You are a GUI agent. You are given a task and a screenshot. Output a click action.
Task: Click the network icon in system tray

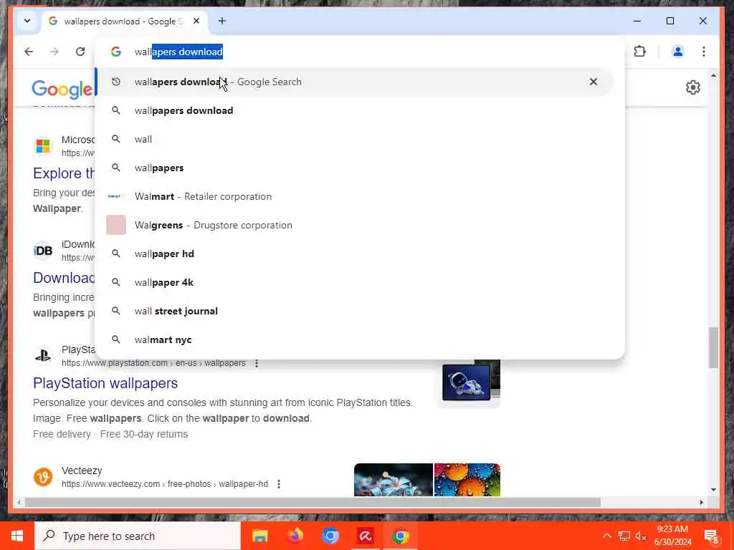click(624, 536)
